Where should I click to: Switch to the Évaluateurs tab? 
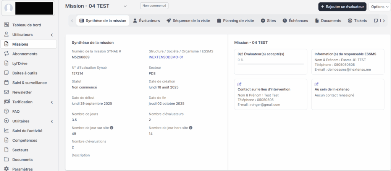146,21
